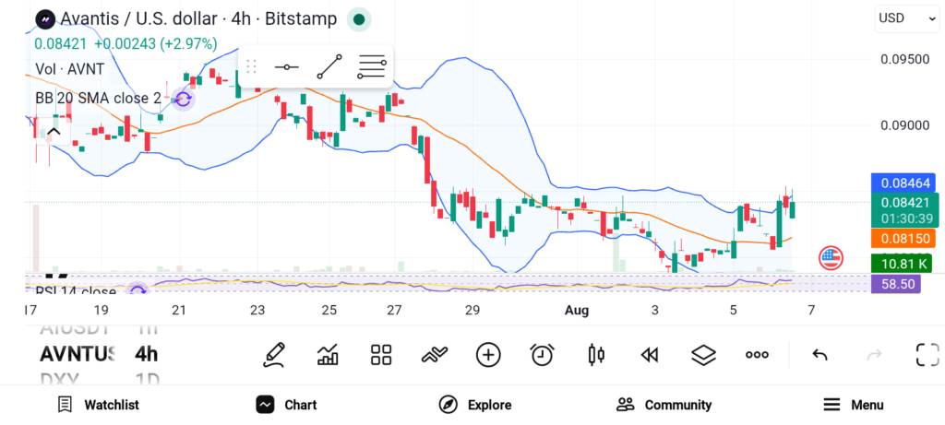Select the Vol · AVNT indicator label
945x425 pixels.
(x=69, y=68)
